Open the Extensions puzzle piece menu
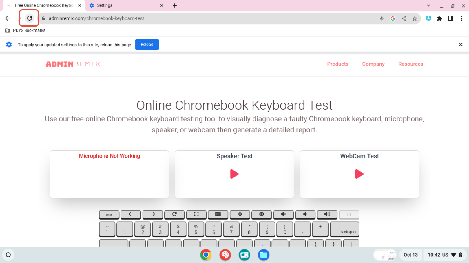The height and width of the screenshot is (263, 469). 439,18
